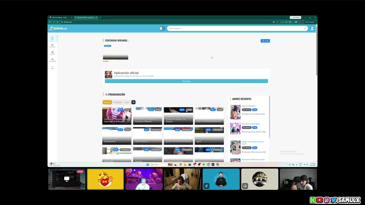Click the taskbar clock and date
This screenshot has width=365, height=205.
pos(313,165)
